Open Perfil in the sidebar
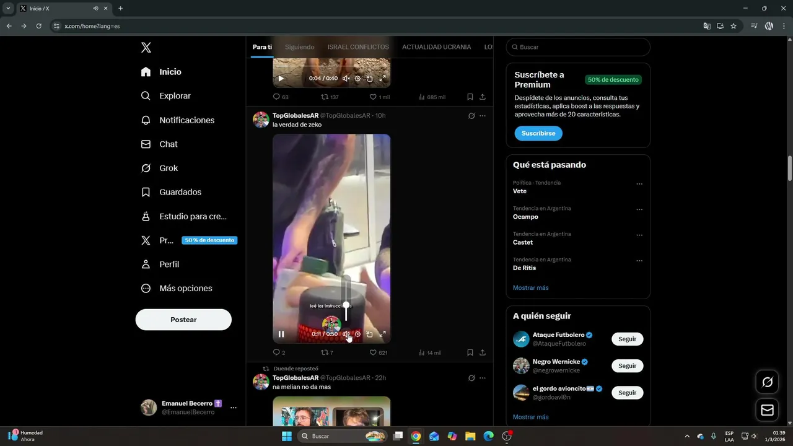This screenshot has height=446, width=793. point(160,264)
